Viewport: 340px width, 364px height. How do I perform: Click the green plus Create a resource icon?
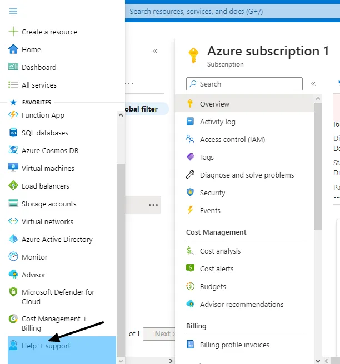[13, 31]
